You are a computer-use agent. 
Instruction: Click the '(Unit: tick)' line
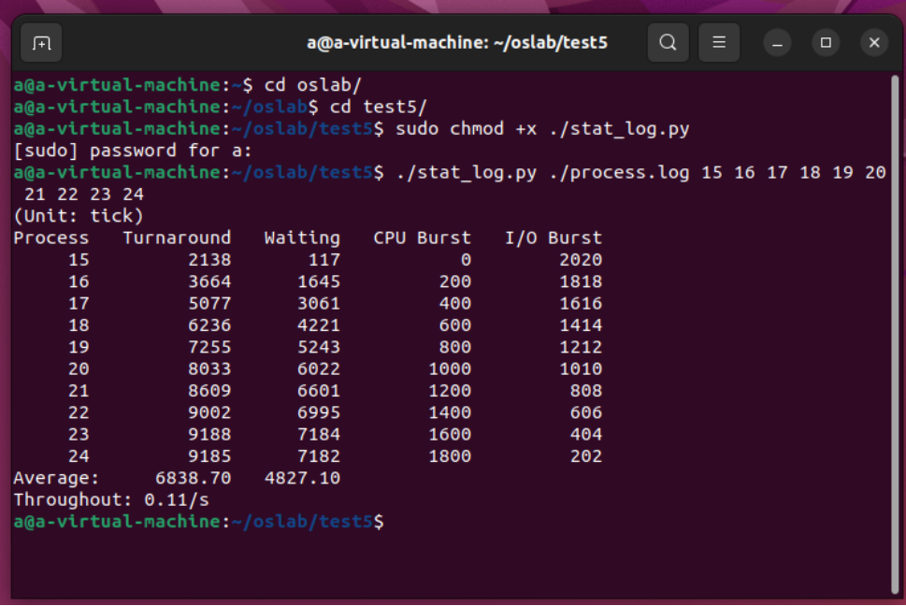click(x=79, y=216)
